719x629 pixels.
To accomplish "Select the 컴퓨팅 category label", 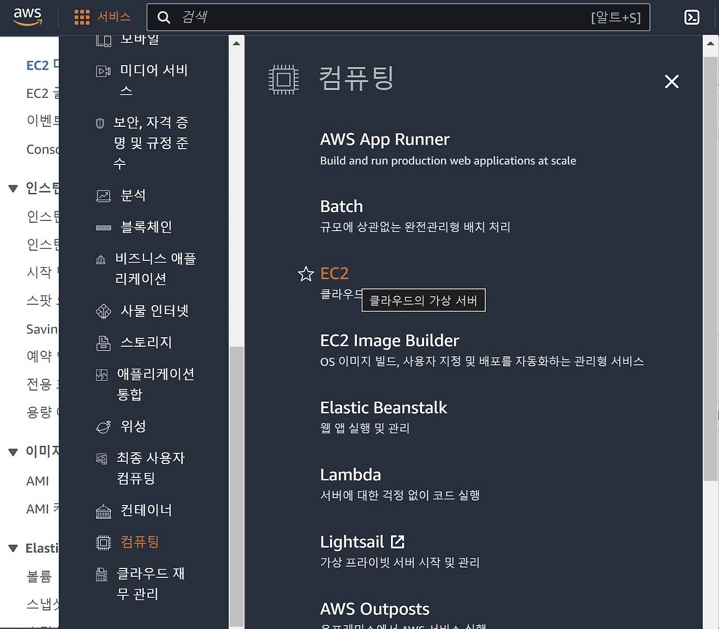I will pyautogui.click(x=140, y=542).
